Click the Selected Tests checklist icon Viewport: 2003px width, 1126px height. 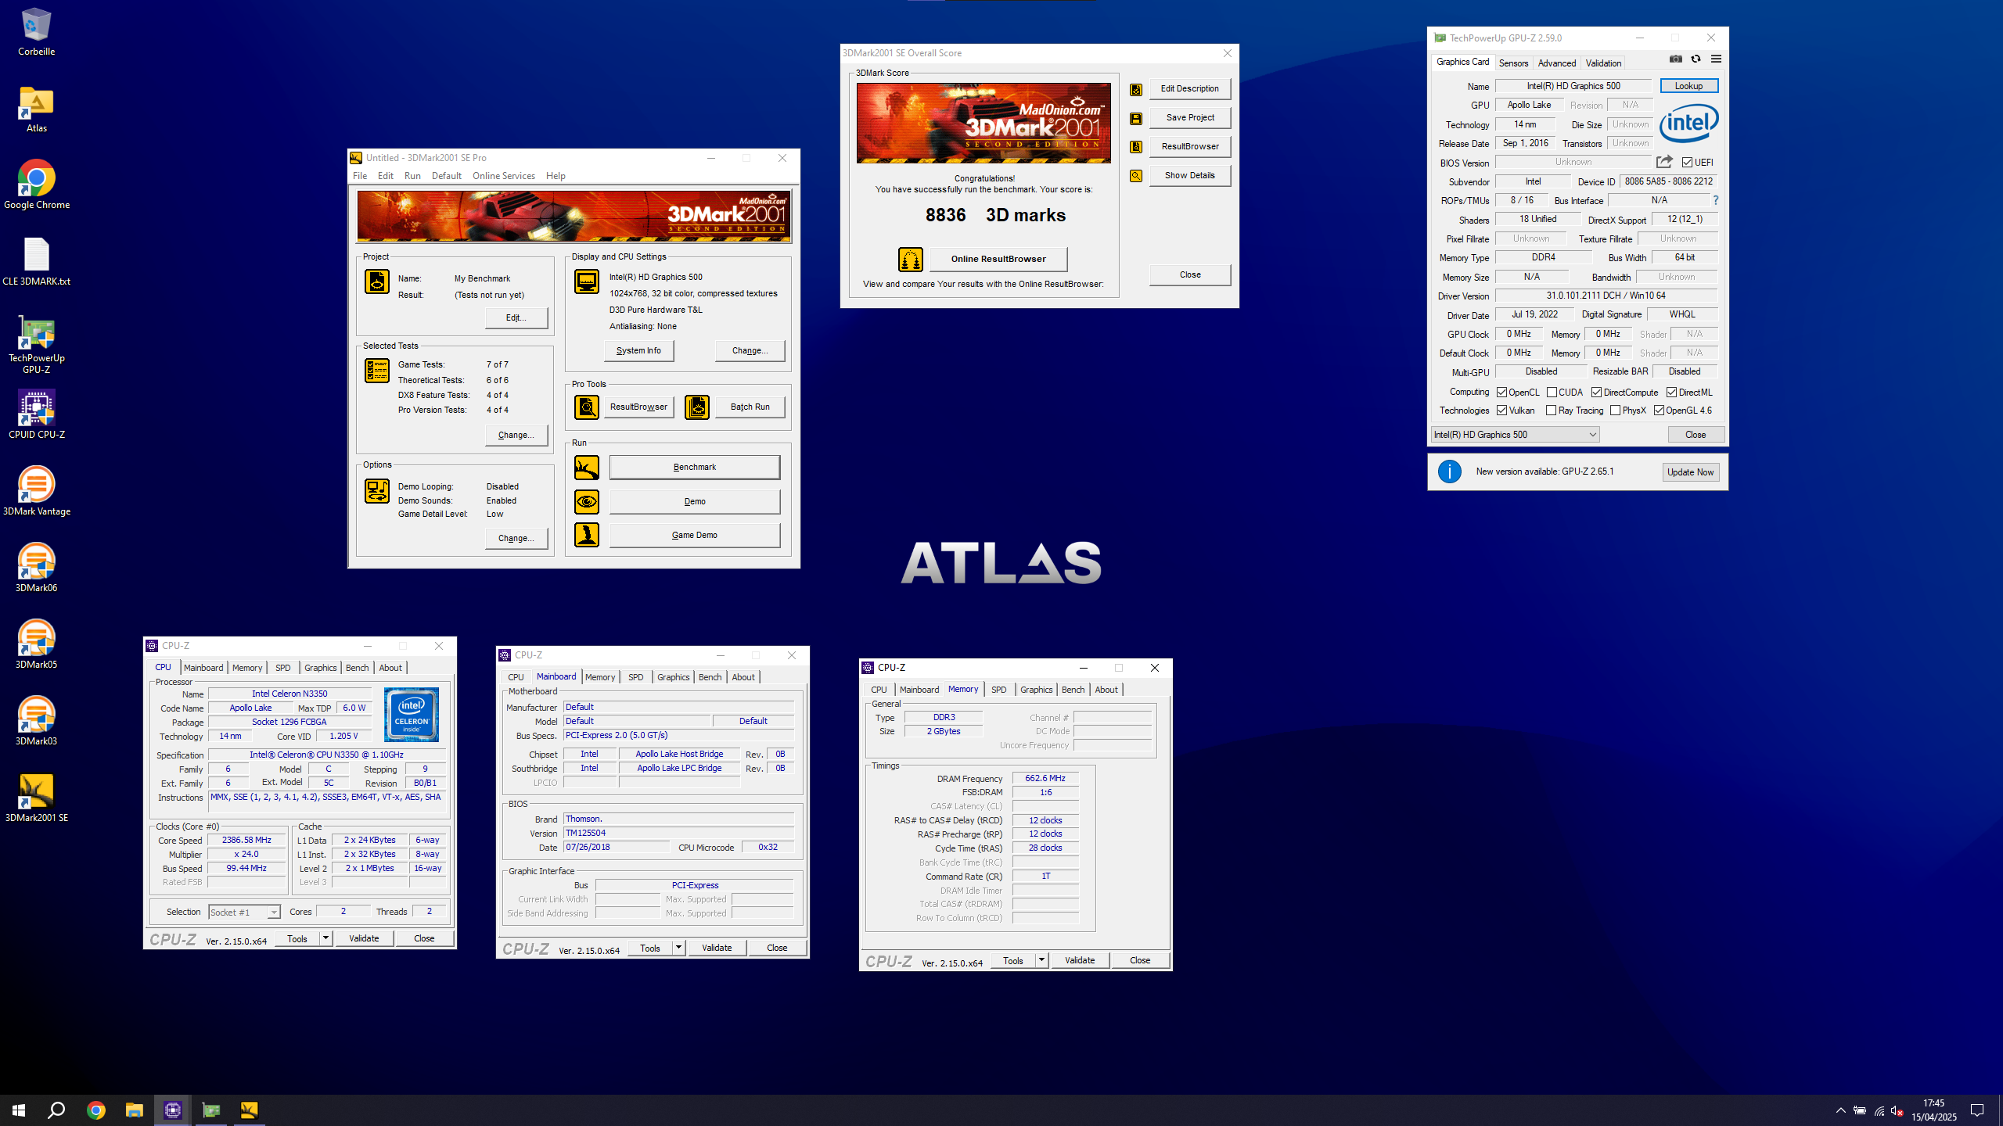pos(377,371)
